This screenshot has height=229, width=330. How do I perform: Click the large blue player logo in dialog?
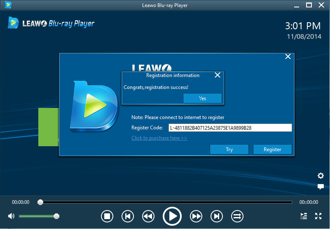tap(94, 106)
